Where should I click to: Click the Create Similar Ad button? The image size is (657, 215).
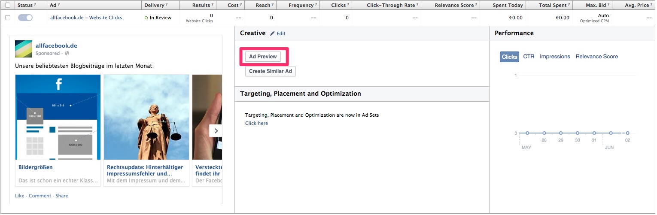pos(271,71)
